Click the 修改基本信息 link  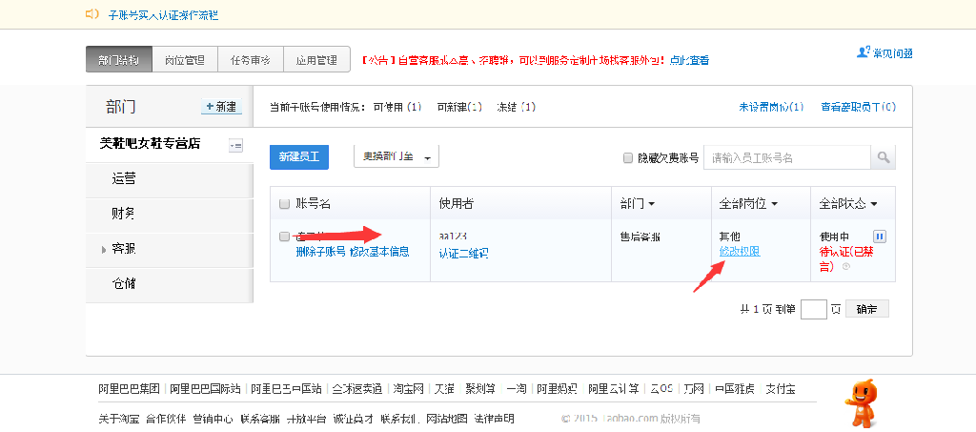pos(379,252)
